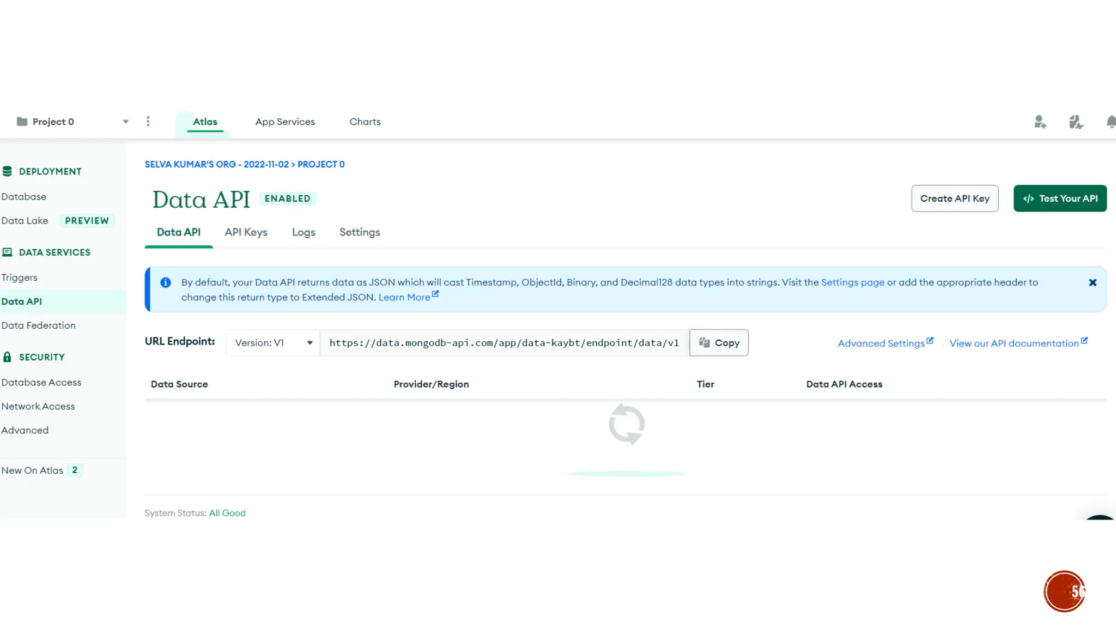This screenshot has width=1116, height=628.
Task: Click the invite user icon
Action: pos(1040,122)
